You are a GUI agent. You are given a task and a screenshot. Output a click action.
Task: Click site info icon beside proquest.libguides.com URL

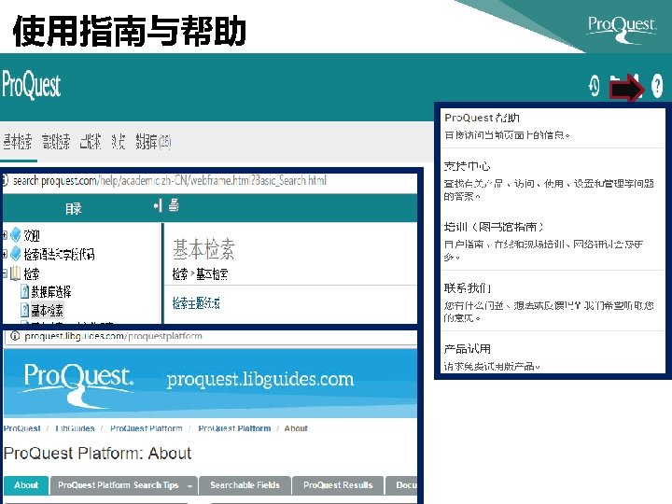15,336
